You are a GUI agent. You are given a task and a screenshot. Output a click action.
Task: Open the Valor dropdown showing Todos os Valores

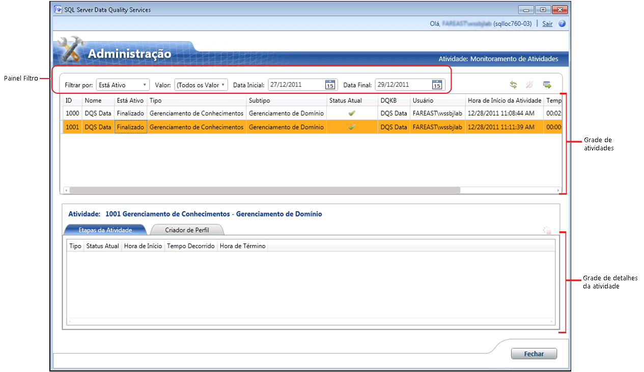point(201,85)
